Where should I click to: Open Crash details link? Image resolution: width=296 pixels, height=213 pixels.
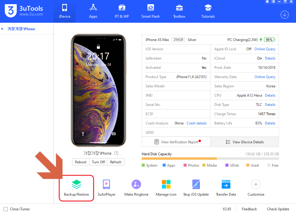pos(196,123)
